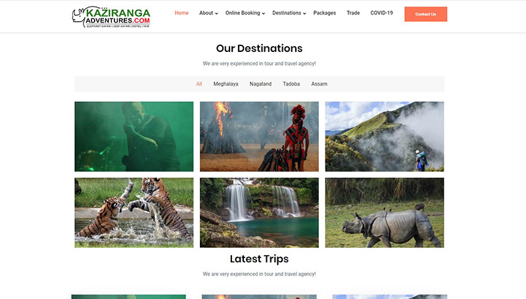Open the fighting tigers image
Viewport: 526px width, 299px height.
pos(134,212)
